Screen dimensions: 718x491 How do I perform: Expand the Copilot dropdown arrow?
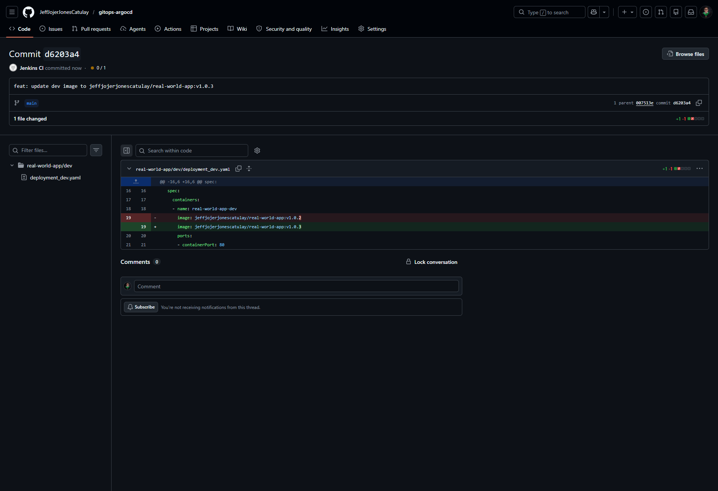(604, 12)
